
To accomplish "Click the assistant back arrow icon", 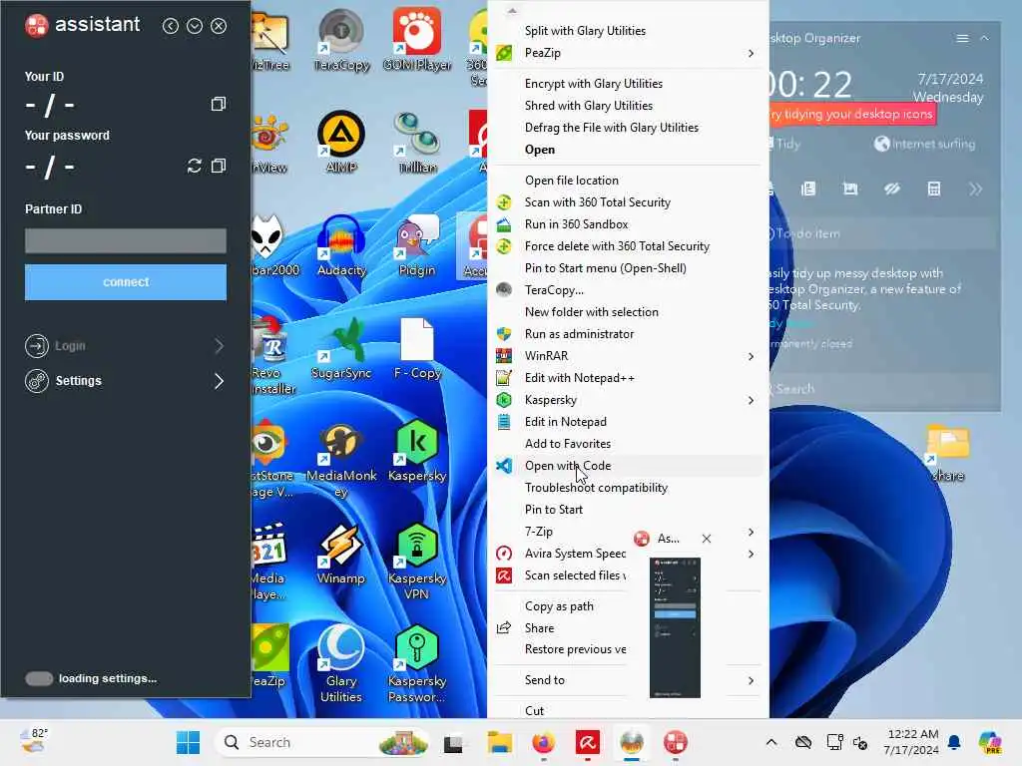I will point(170,25).
